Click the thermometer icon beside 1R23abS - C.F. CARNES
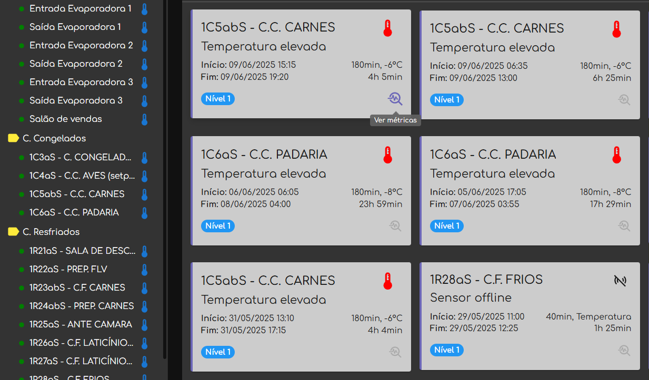 pos(144,287)
